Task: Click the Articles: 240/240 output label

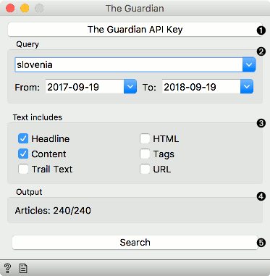Action: click(x=53, y=211)
